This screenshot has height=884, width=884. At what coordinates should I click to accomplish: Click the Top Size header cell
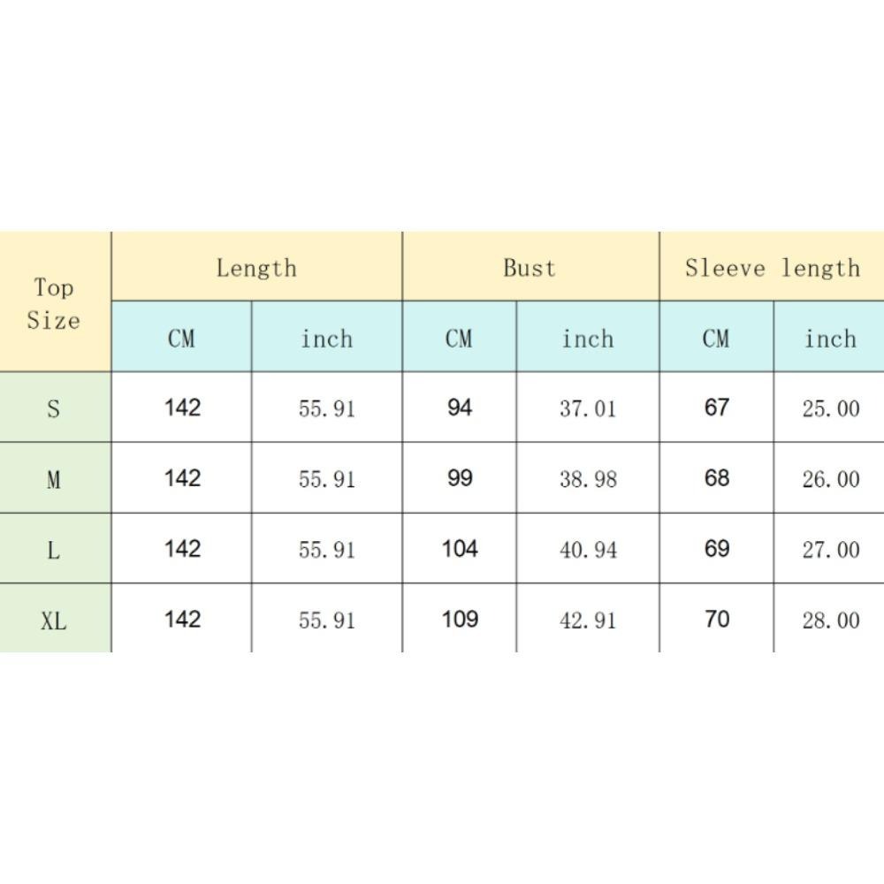tap(54, 303)
